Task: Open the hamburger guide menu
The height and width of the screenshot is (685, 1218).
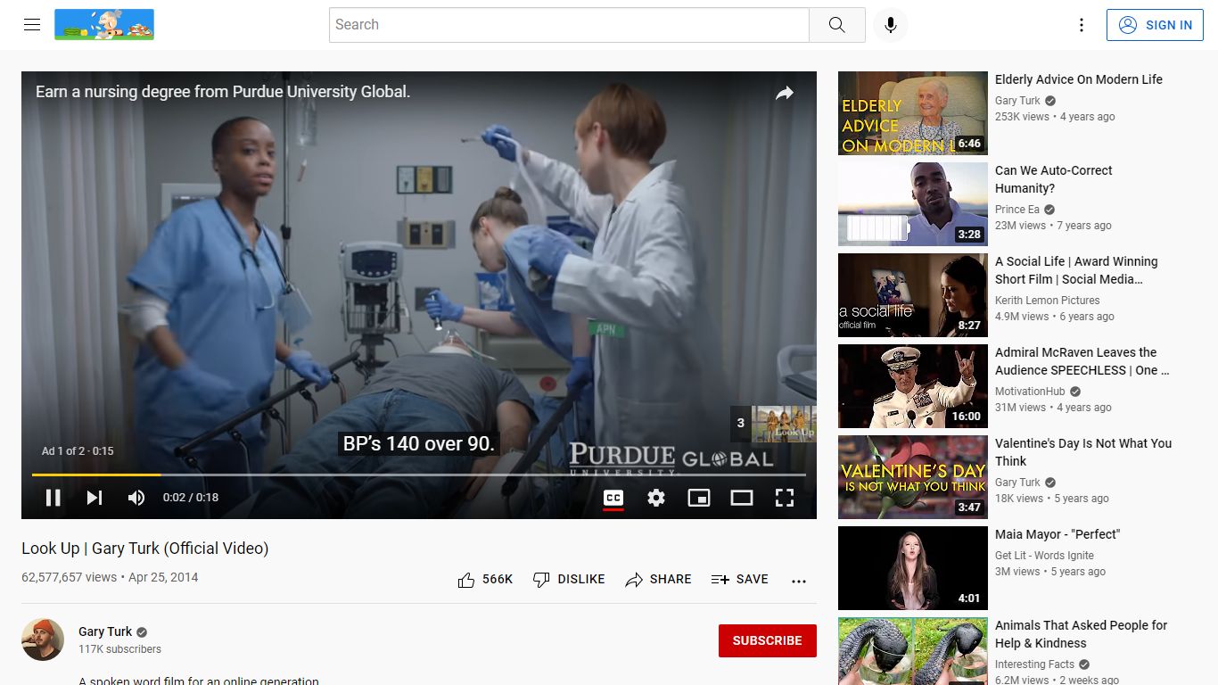Action: (x=32, y=25)
